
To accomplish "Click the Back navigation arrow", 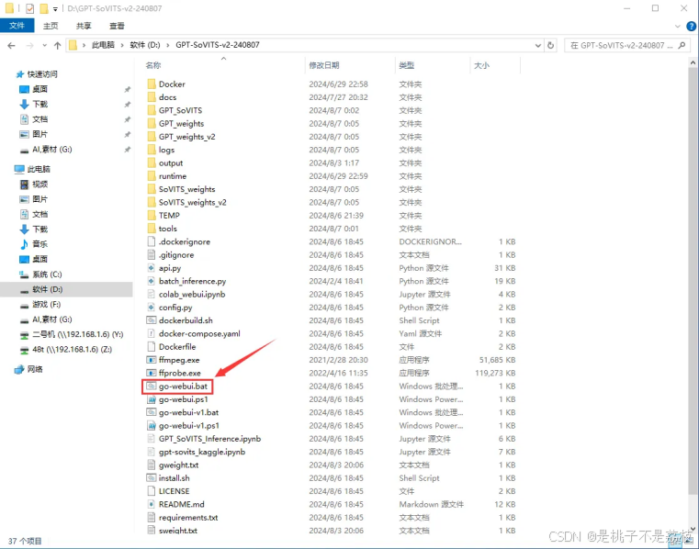I will coord(12,45).
